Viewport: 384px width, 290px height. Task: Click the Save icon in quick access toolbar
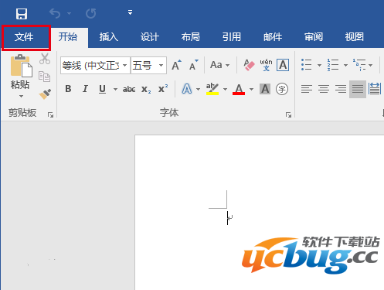click(22, 14)
